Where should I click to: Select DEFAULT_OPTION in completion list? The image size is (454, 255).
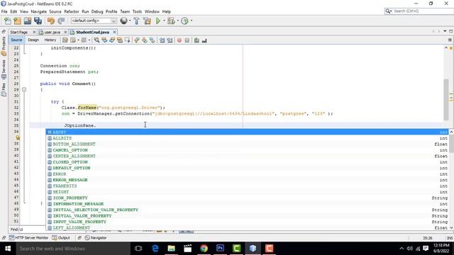(248, 168)
